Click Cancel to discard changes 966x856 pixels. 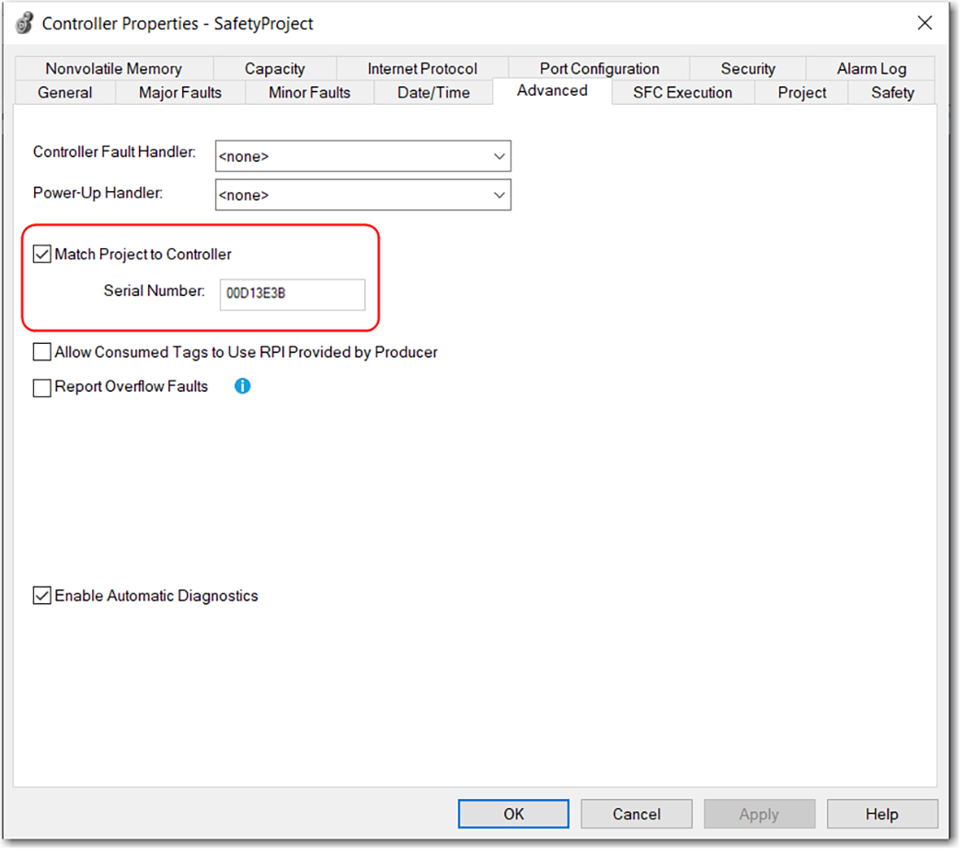point(636,814)
